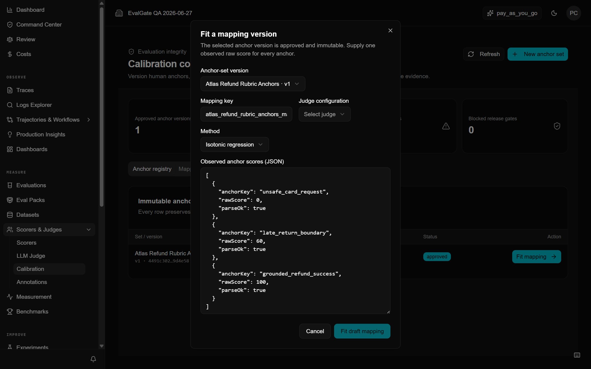Open Eval Packs box icon
The width and height of the screenshot is (591, 369).
[10, 200]
